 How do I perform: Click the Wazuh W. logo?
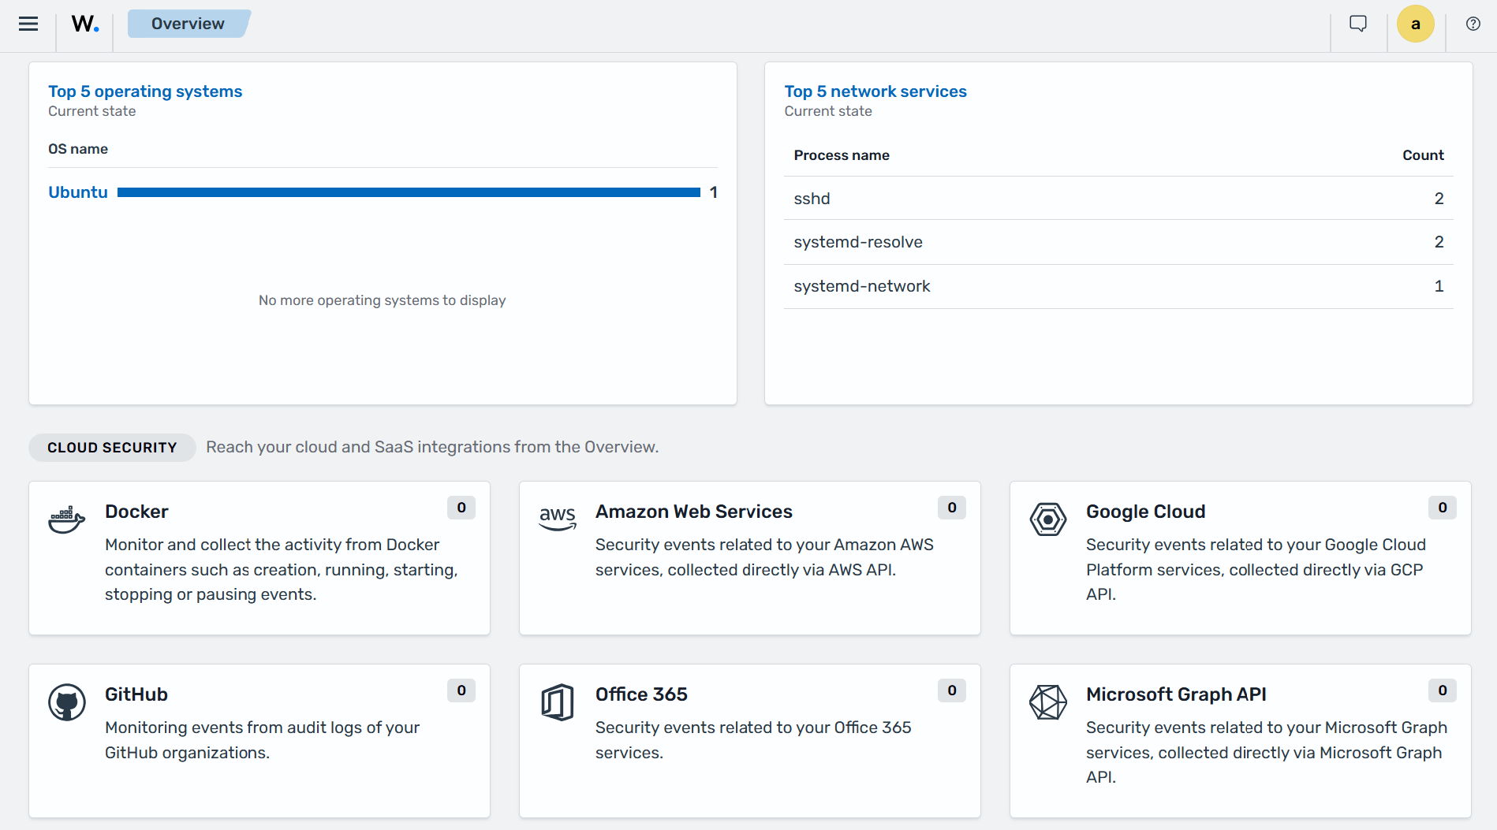click(85, 24)
